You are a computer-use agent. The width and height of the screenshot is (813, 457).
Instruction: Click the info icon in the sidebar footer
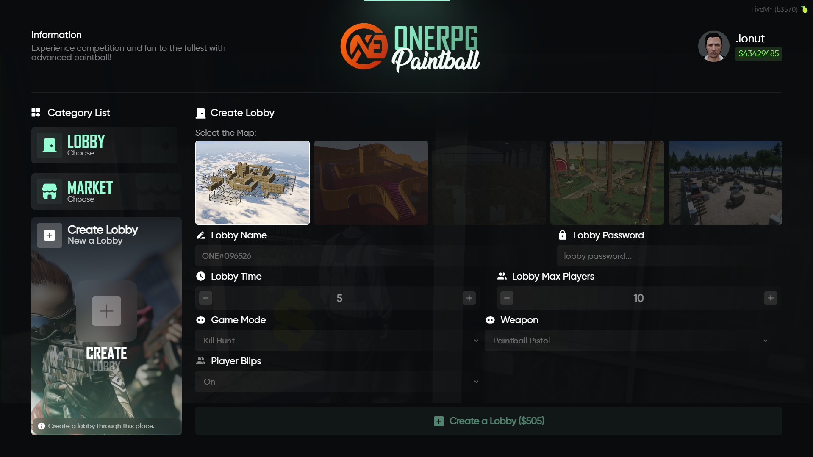pyautogui.click(x=42, y=426)
